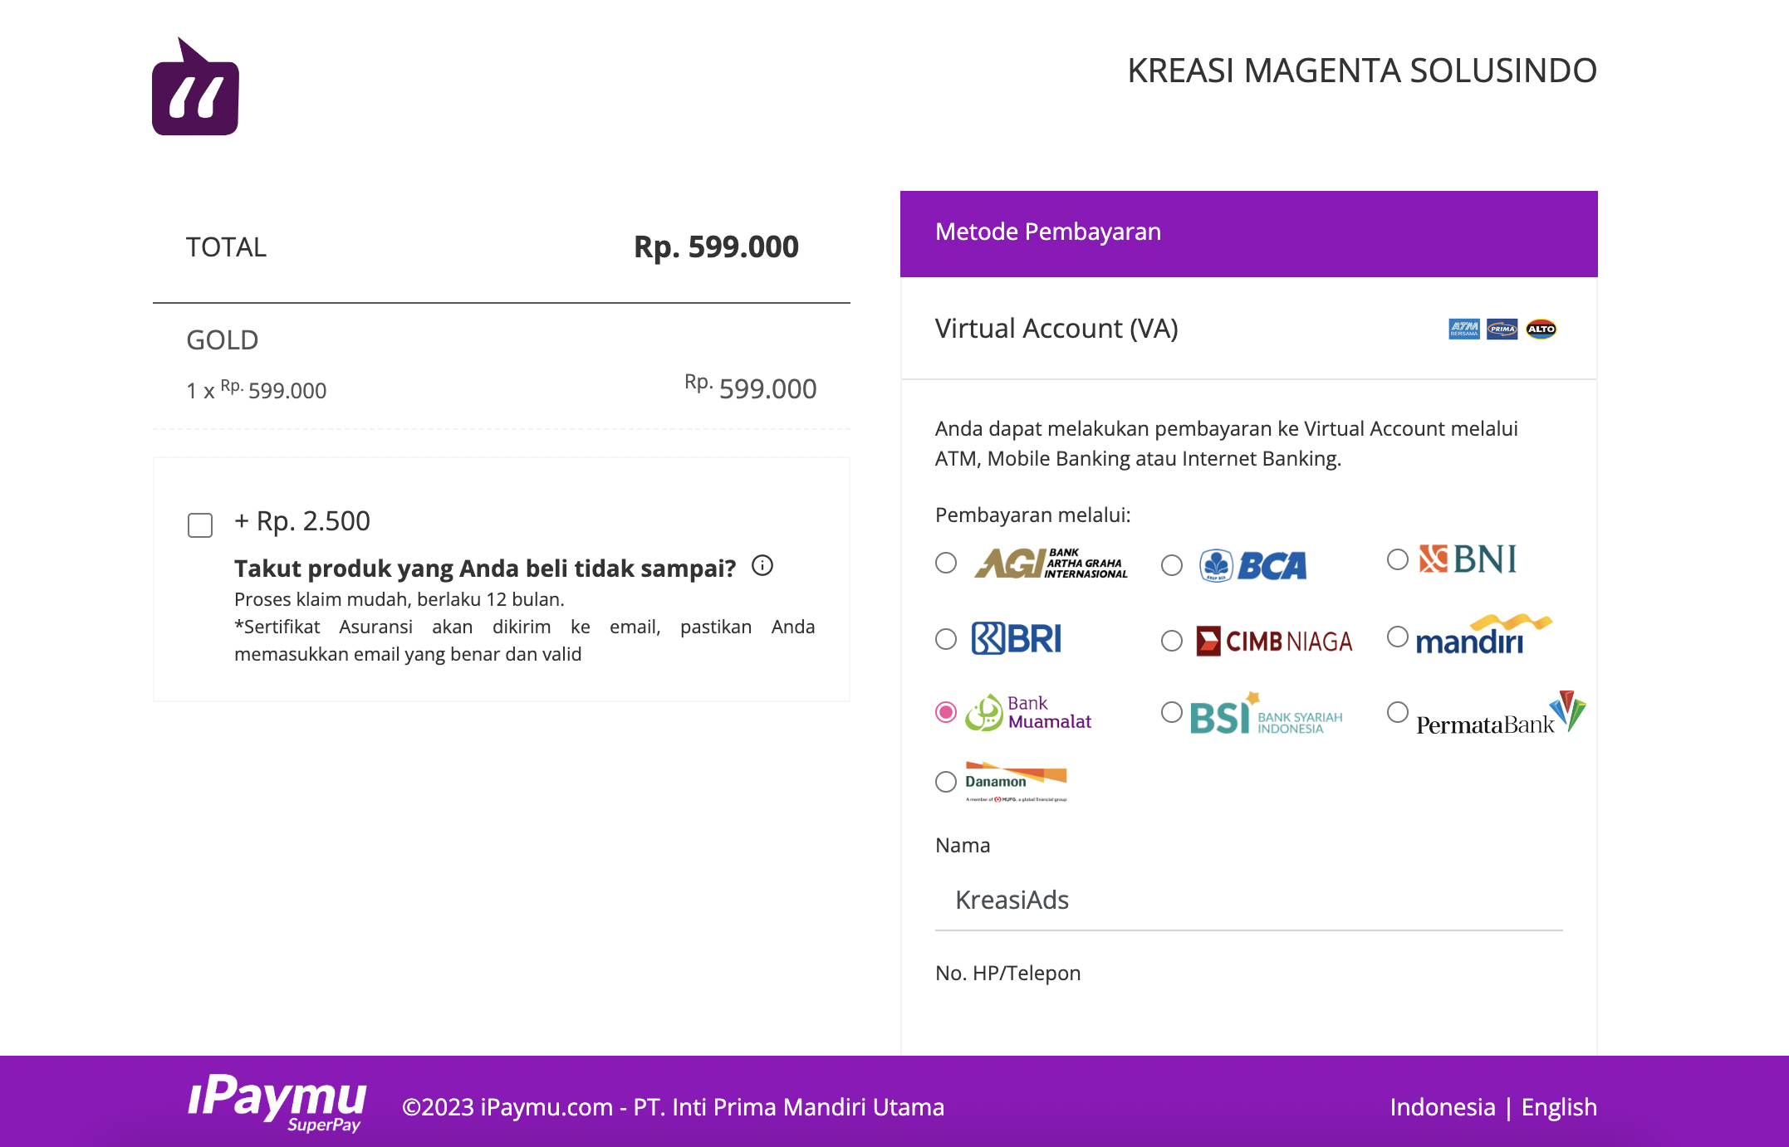Select the BSI radio button

click(x=1172, y=712)
